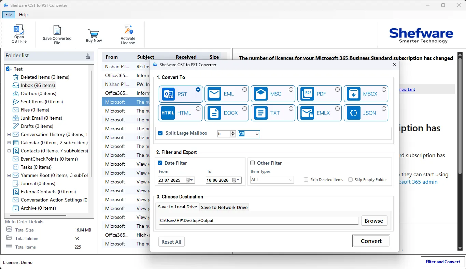
Task: Switch to Save to Network Drive tab
Action: (x=224, y=207)
